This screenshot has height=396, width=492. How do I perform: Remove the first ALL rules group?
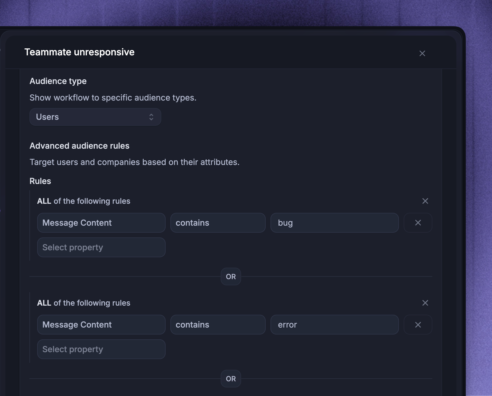(425, 201)
